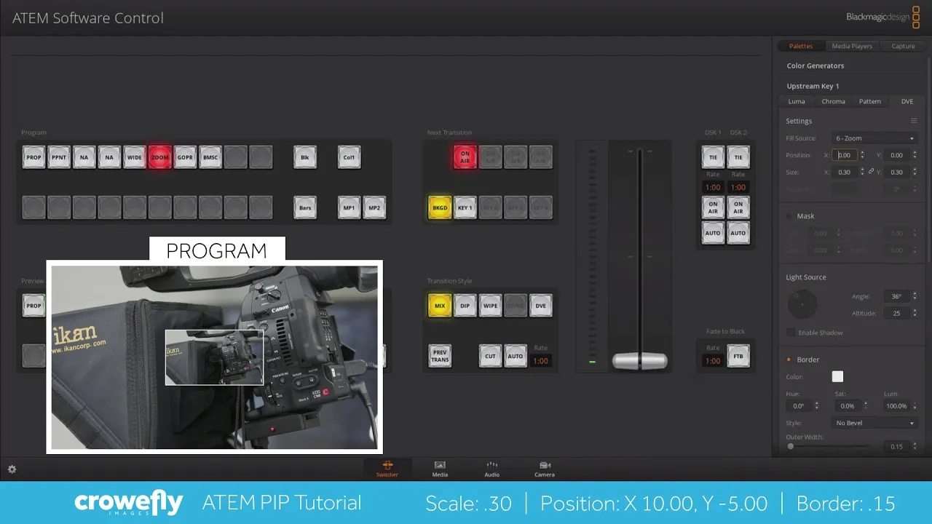Toggle the Border option
Image resolution: width=932 pixels, height=524 pixels.
[x=789, y=360]
